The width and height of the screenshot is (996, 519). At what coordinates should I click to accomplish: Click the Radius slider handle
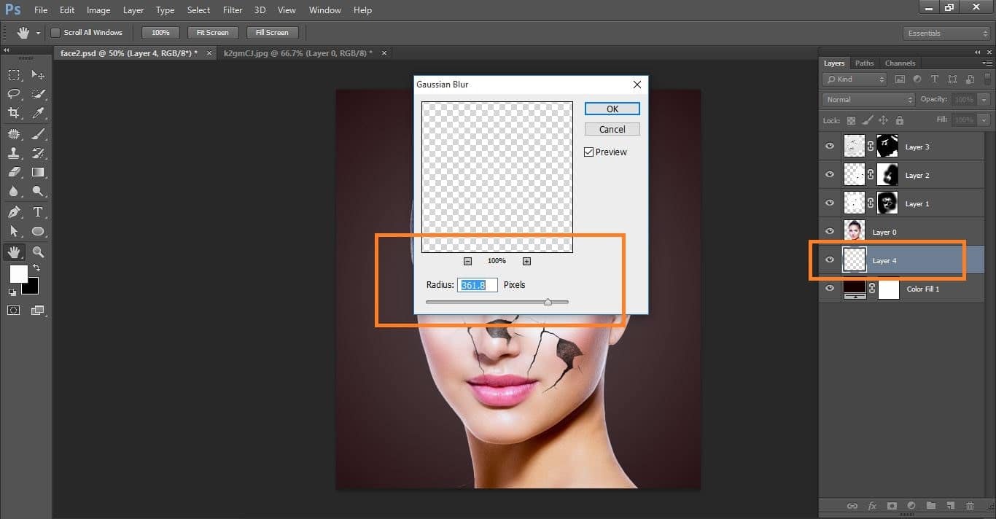(548, 302)
